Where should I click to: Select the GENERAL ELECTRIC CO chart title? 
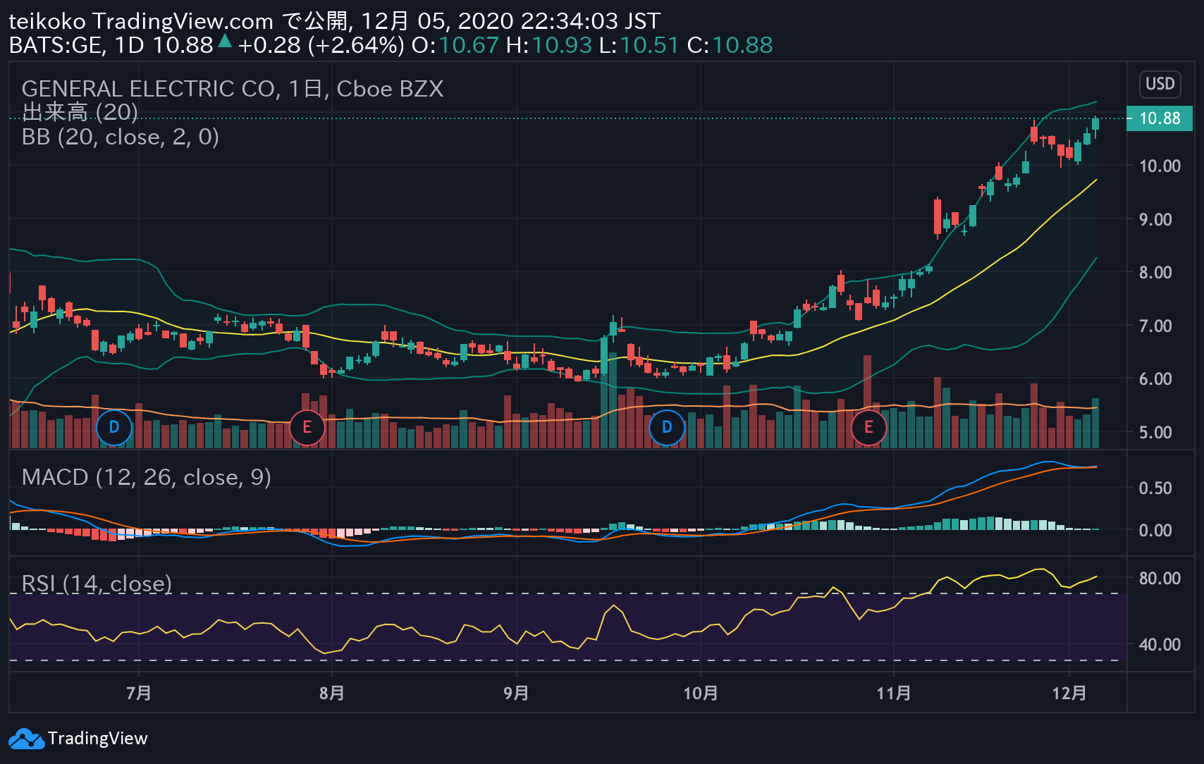pos(233,89)
